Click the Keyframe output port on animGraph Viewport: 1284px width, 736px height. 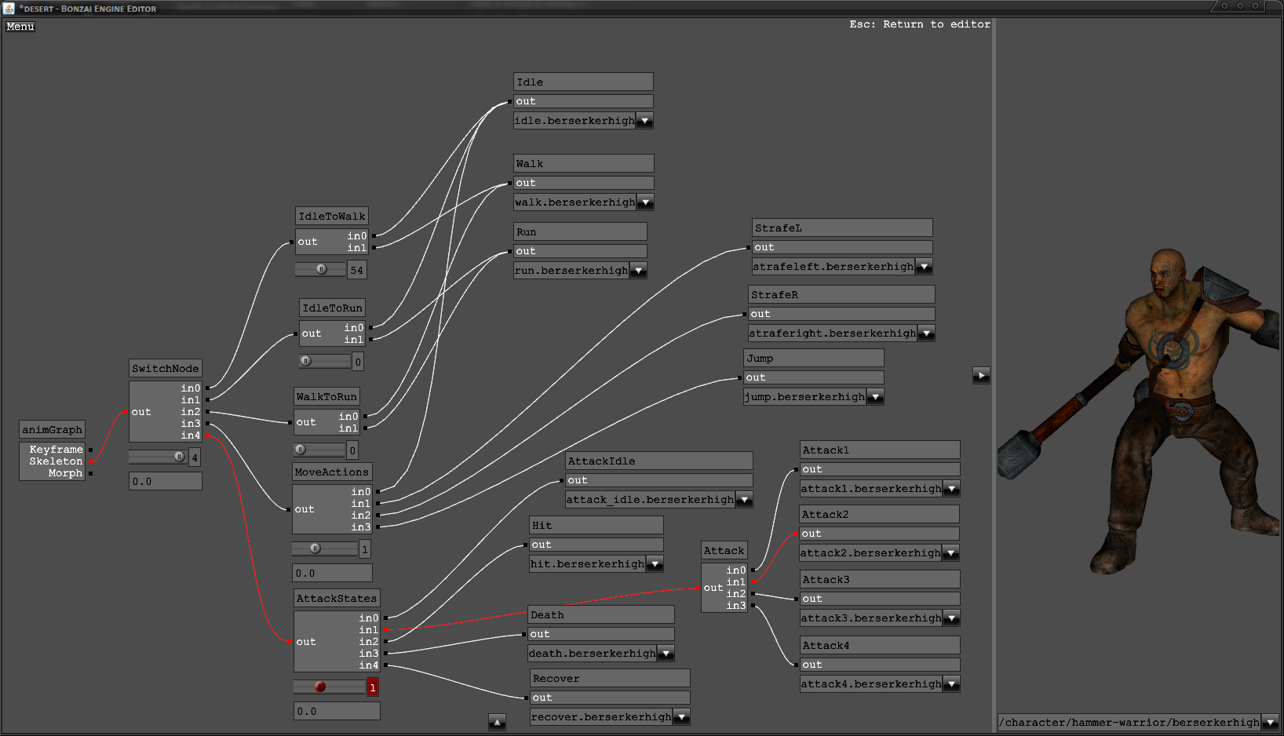click(91, 450)
